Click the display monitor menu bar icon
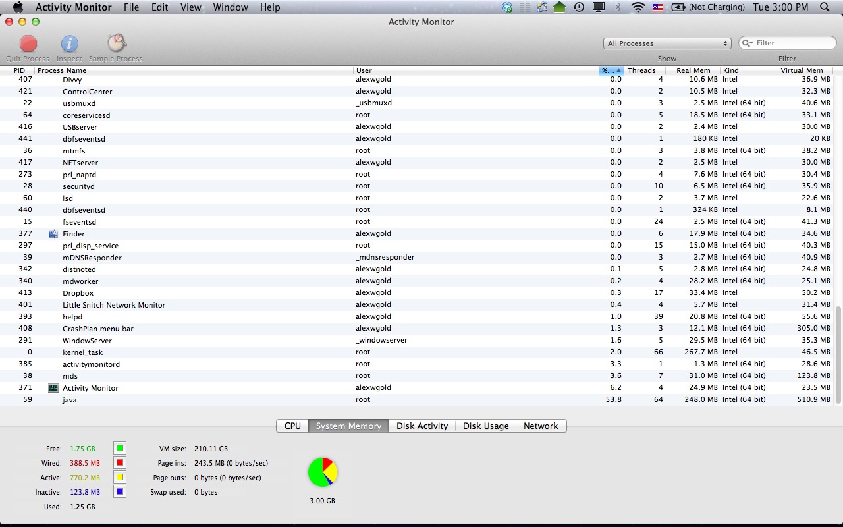The height and width of the screenshot is (527, 843). [x=598, y=7]
